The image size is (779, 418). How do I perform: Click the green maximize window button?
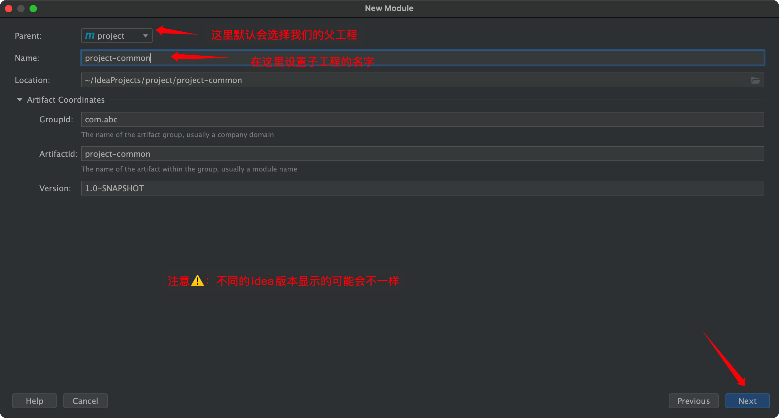point(33,9)
